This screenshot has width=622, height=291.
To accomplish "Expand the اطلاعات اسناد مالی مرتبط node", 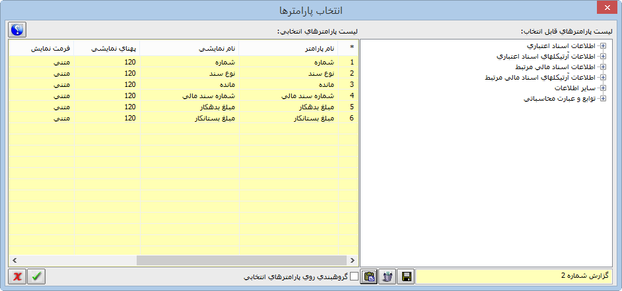I will pyautogui.click(x=604, y=66).
